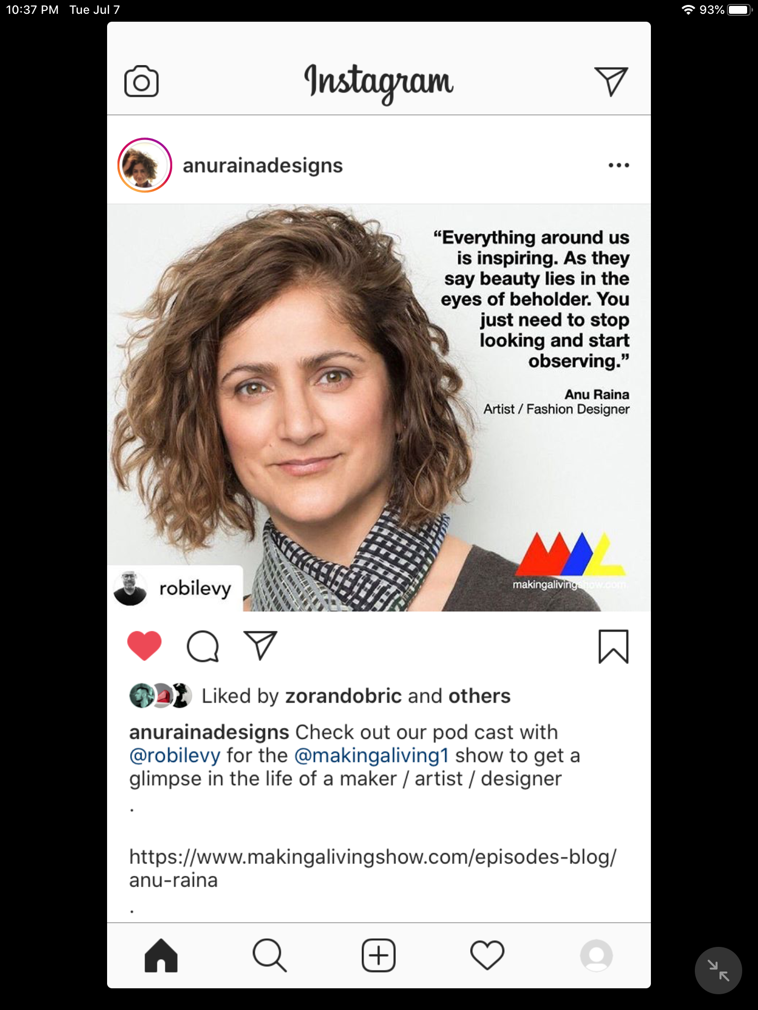Open profile avatar in bottom bar
This screenshot has height=1010, width=758.
[x=597, y=956]
